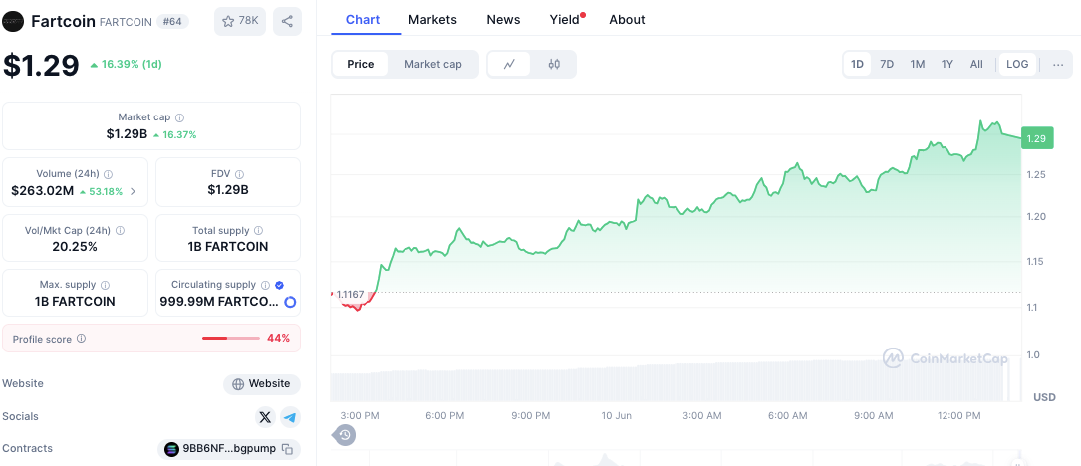Open the Yield tab
The image size is (1081, 466).
(x=564, y=19)
